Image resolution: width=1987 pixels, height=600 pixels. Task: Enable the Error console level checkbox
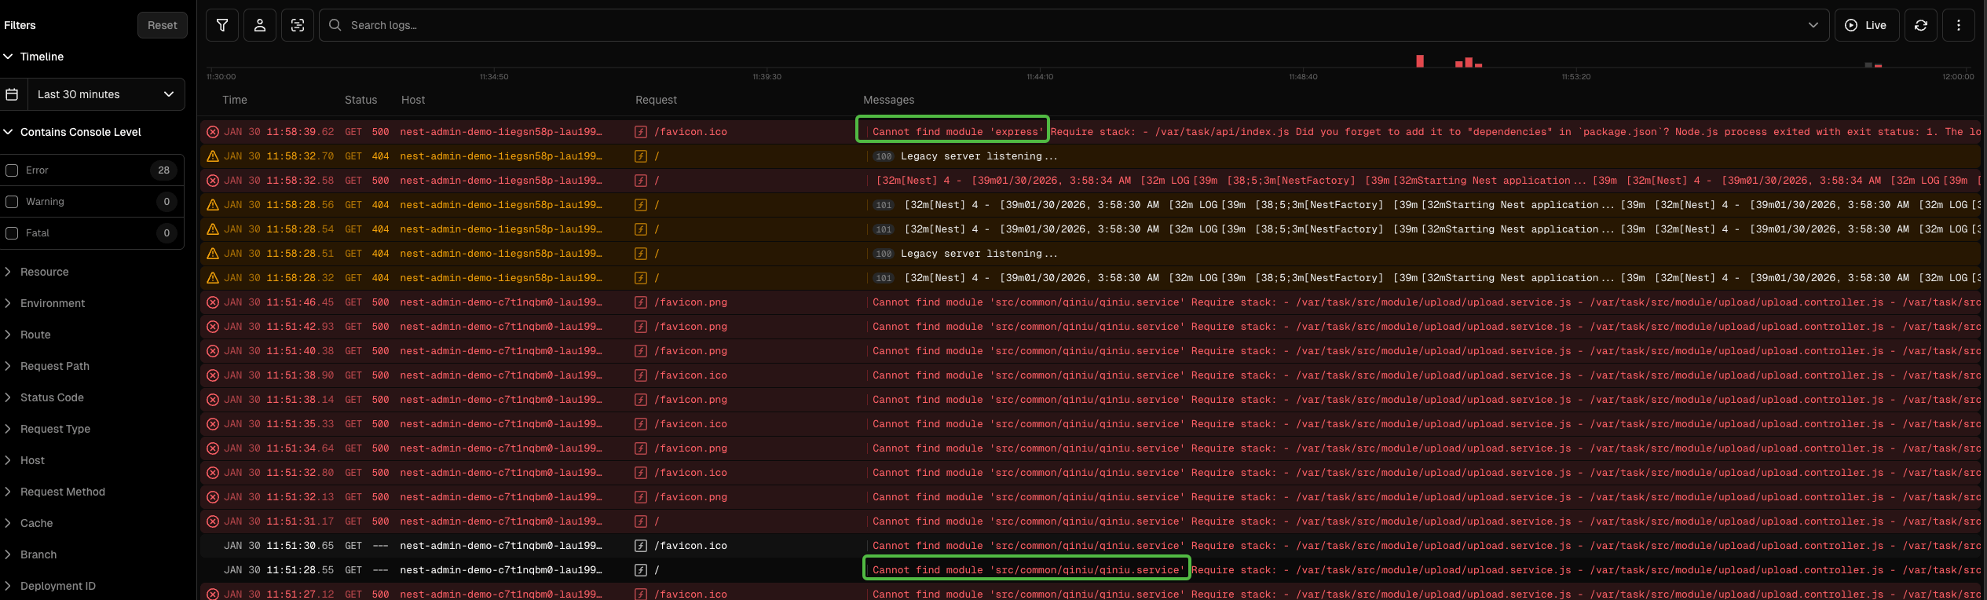coord(12,170)
